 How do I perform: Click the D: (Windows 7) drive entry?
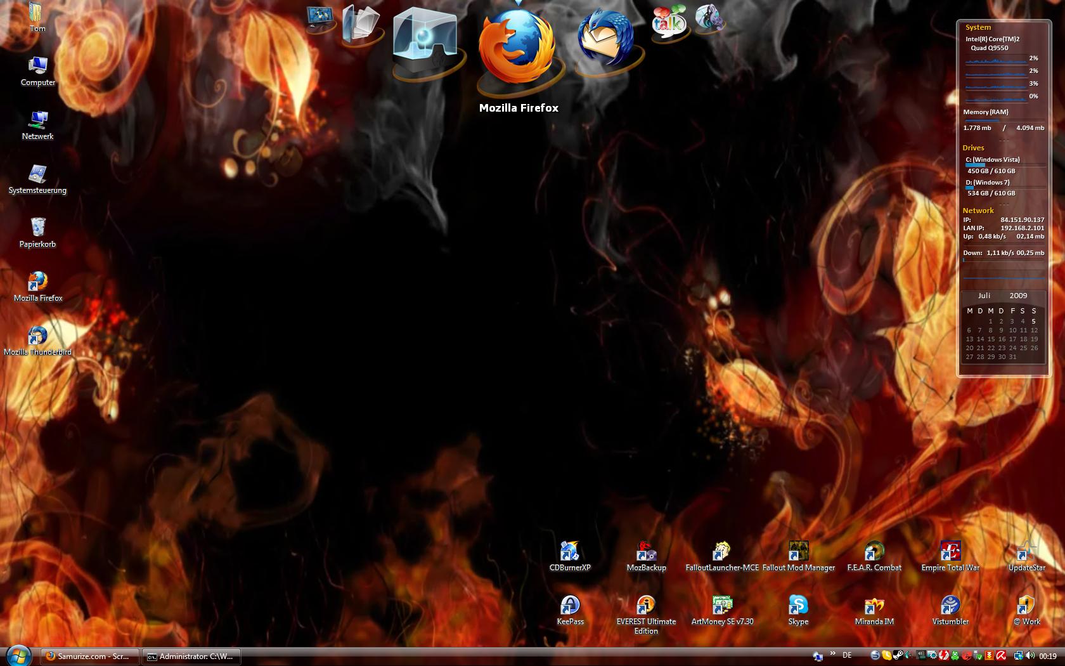[x=988, y=182]
